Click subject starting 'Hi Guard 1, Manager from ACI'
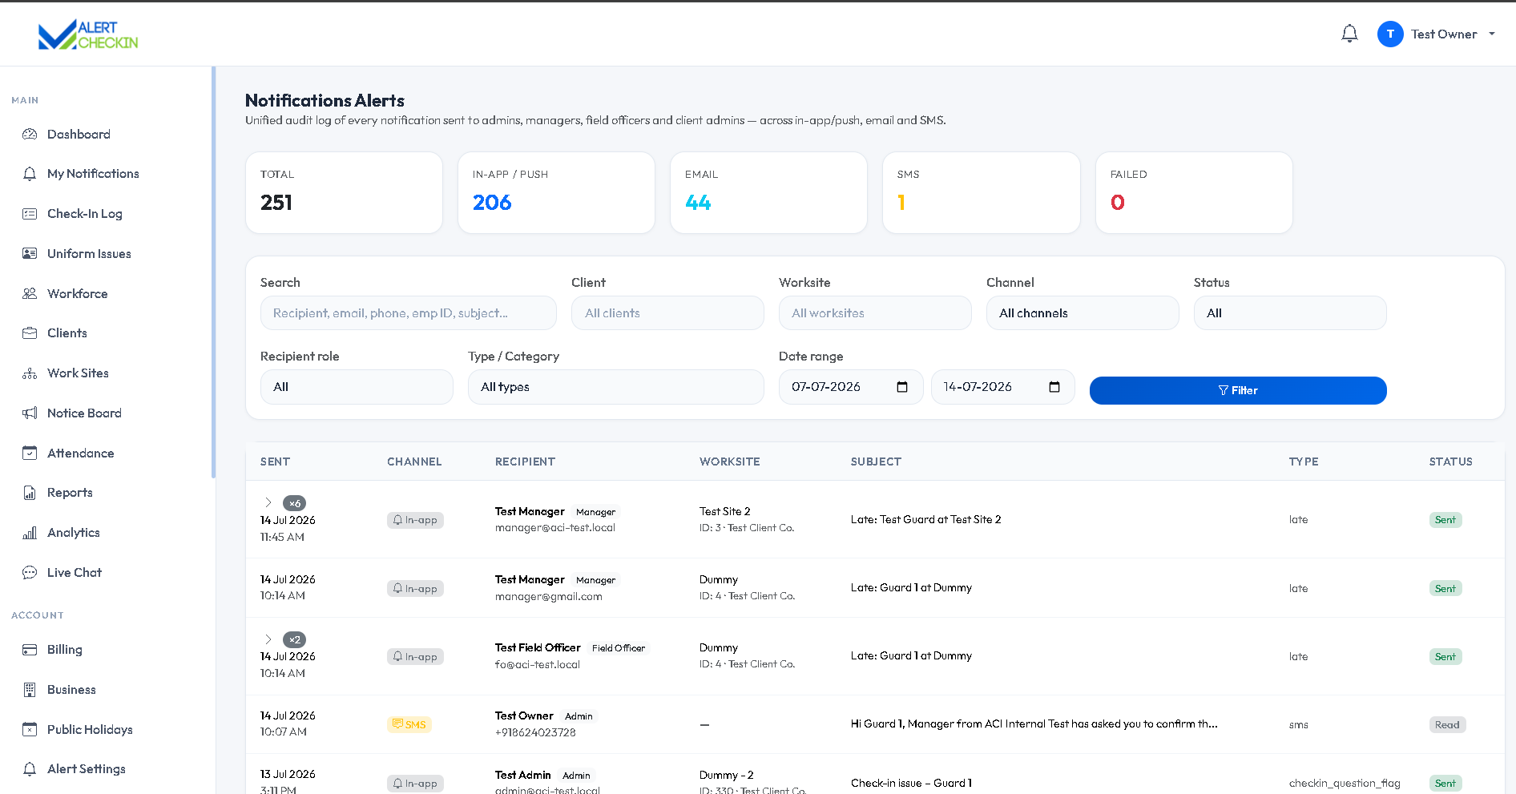The width and height of the screenshot is (1516, 794). click(x=1034, y=723)
